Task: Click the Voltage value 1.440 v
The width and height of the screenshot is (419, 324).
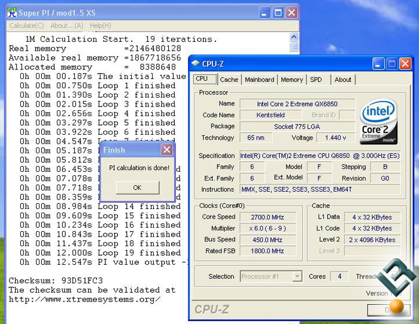Action: click(336, 138)
